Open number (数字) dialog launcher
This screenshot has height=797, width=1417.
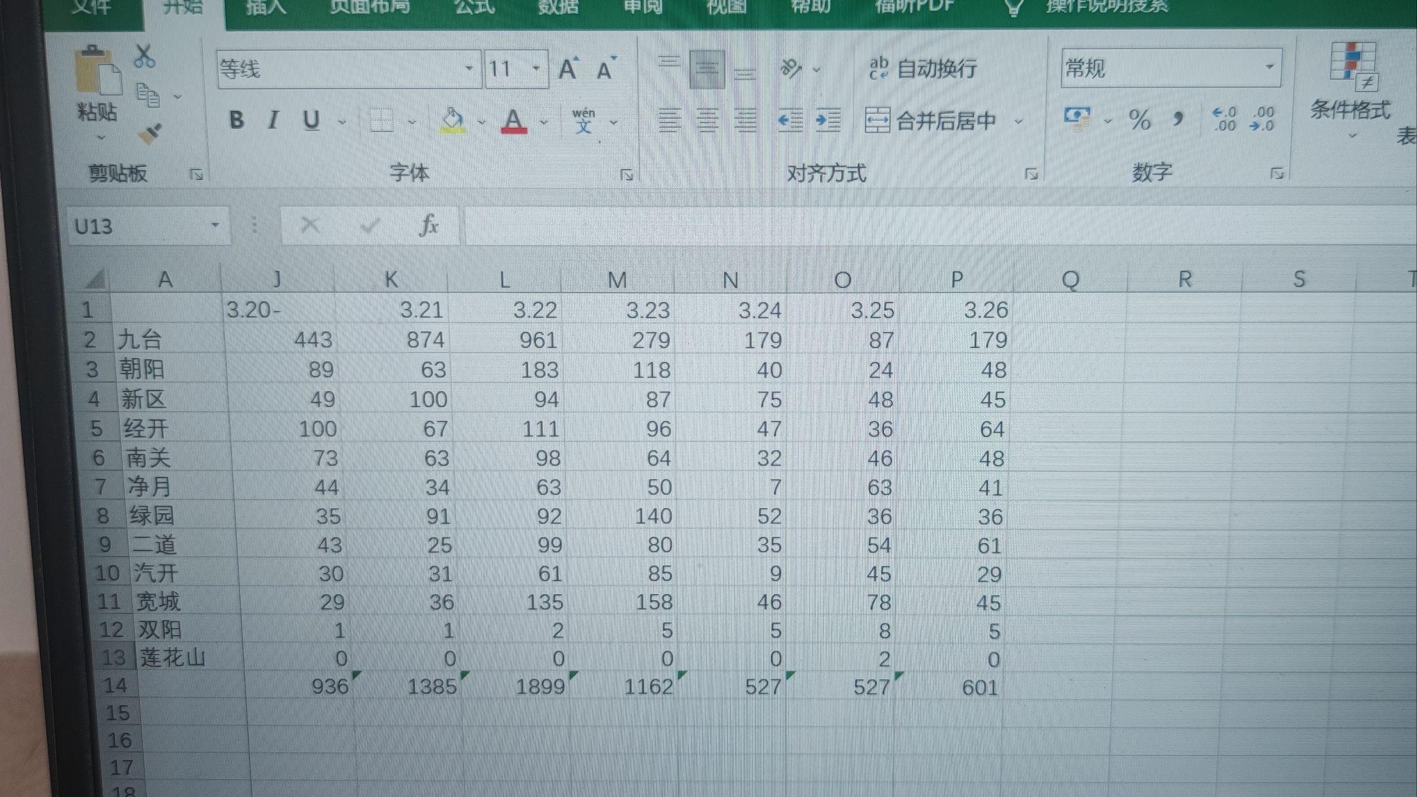click(x=1278, y=174)
